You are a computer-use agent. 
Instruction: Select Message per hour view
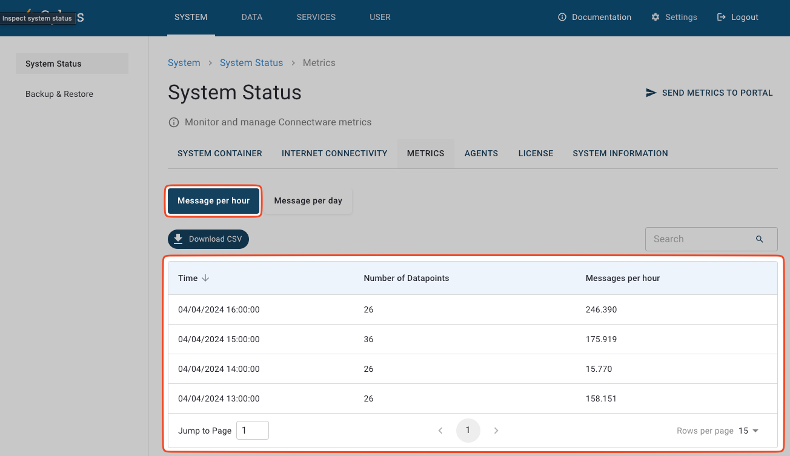(x=213, y=201)
